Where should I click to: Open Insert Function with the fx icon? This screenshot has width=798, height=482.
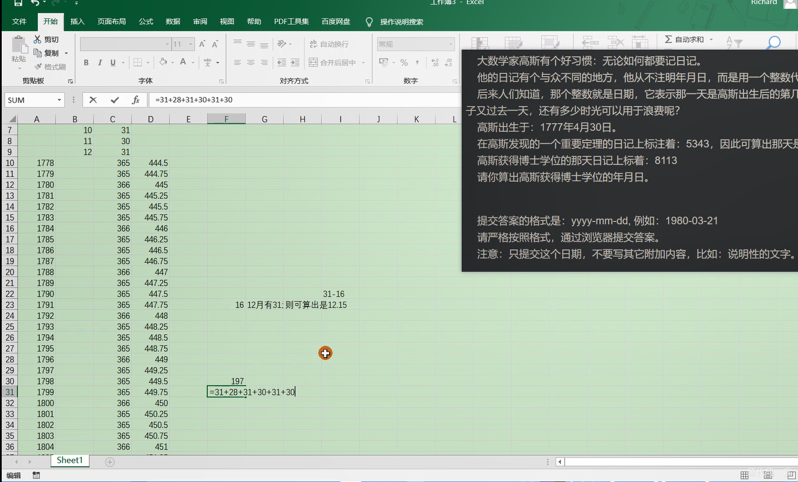135,100
